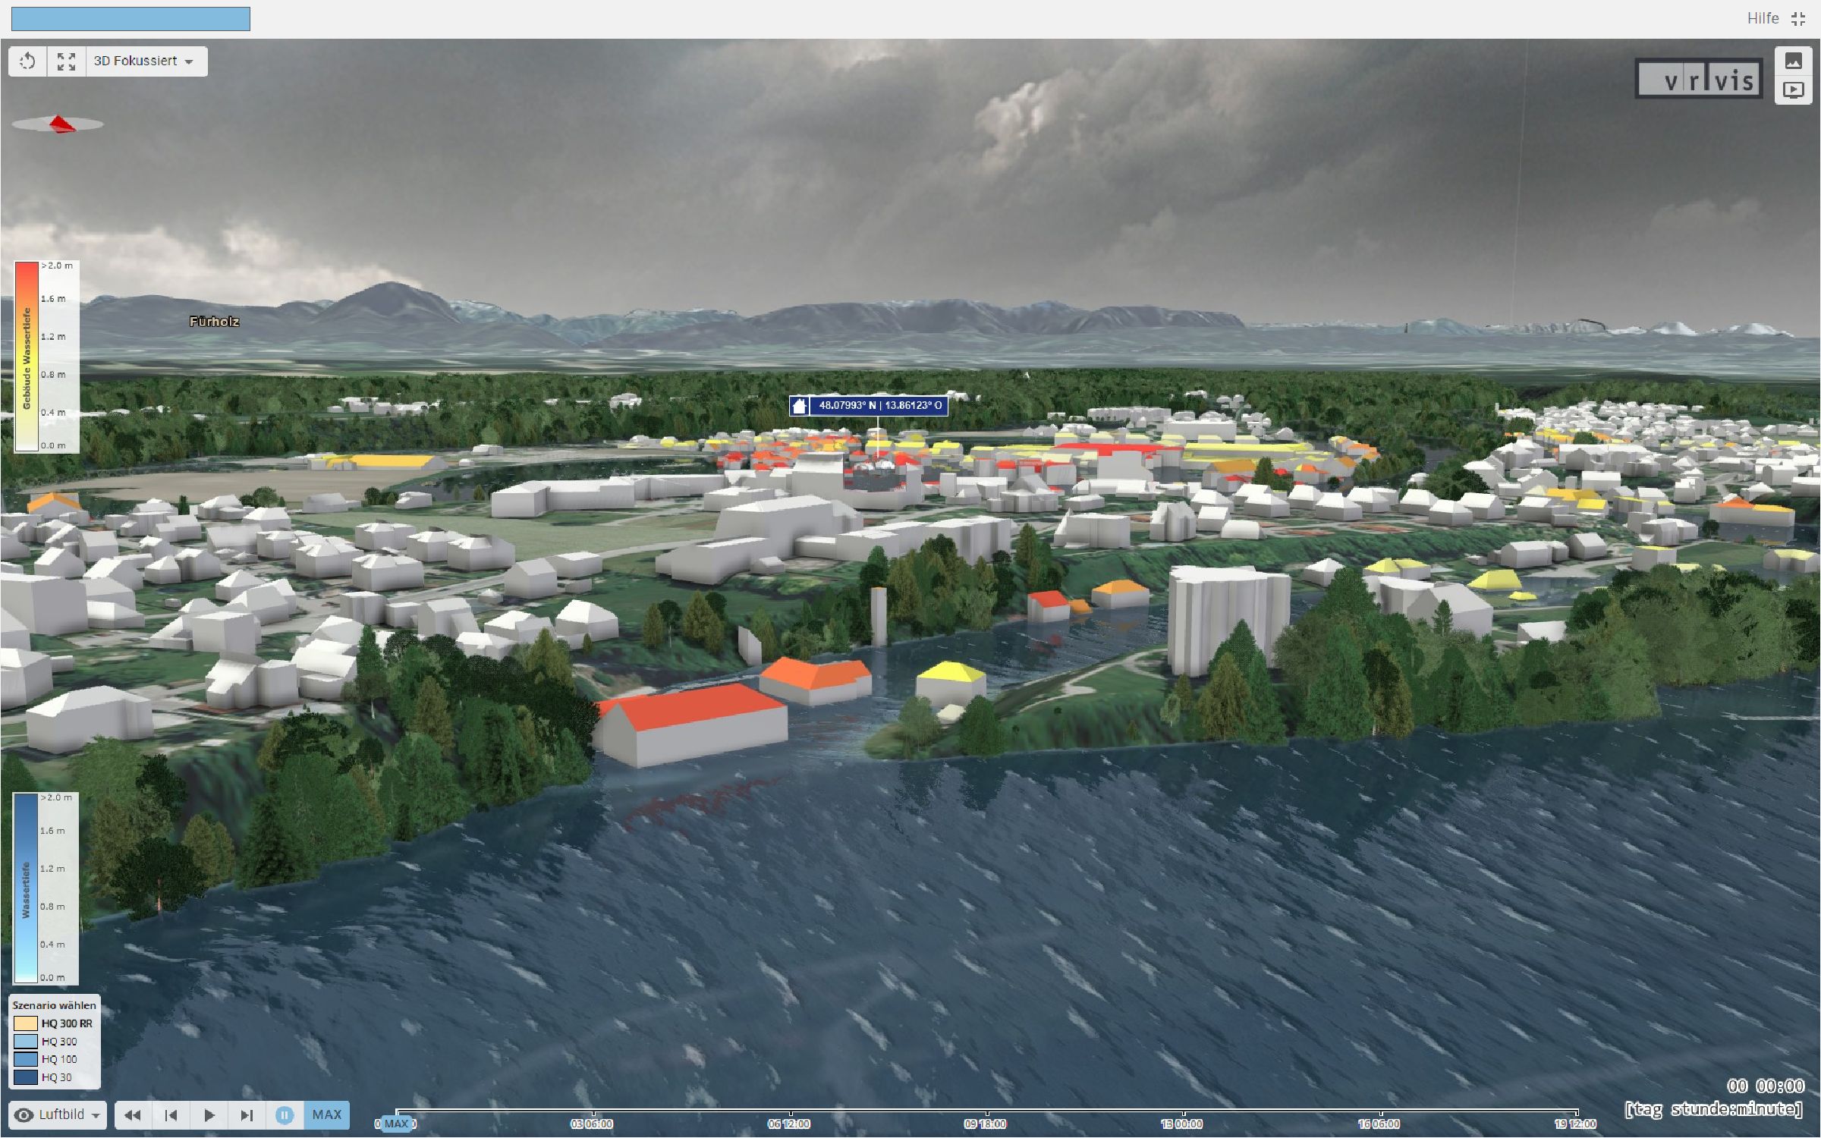
Task: Rewind the simulation with the double-arrow icon
Action: point(133,1115)
